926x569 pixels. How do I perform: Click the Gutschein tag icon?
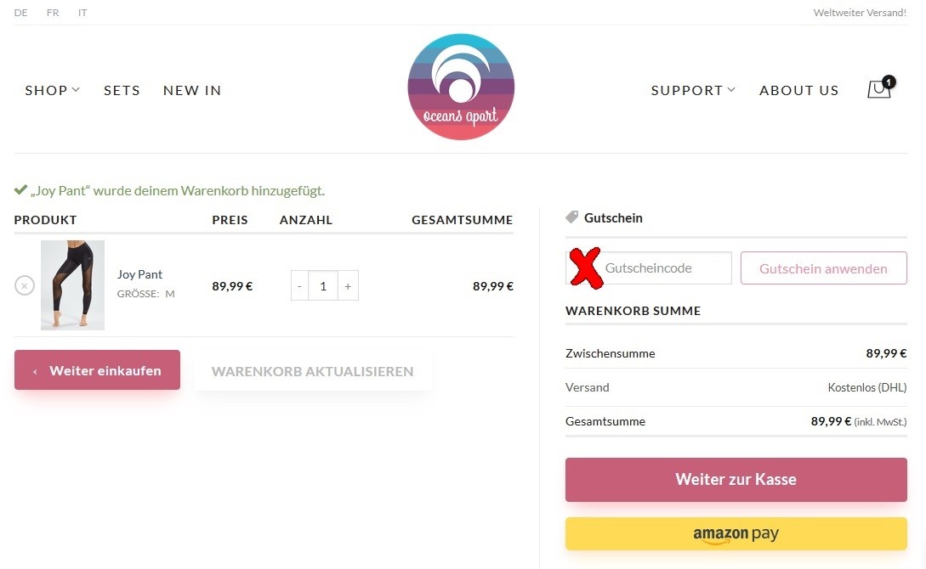coord(571,217)
